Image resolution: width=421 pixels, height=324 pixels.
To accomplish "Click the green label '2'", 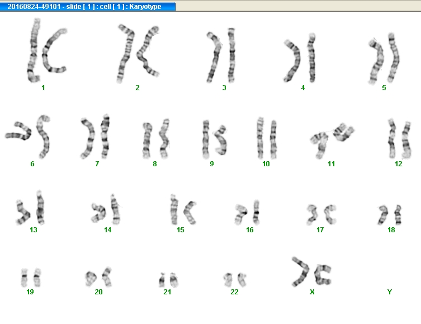I will [138, 88].
